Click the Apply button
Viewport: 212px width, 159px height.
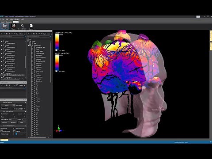tap(7, 106)
